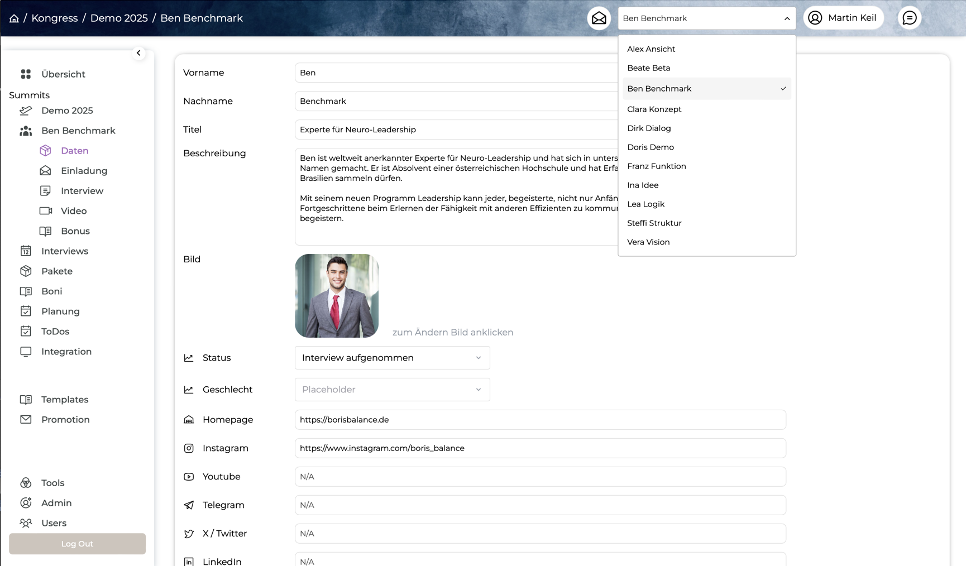Click the Homepage URL input field
966x566 pixels.
540,420
